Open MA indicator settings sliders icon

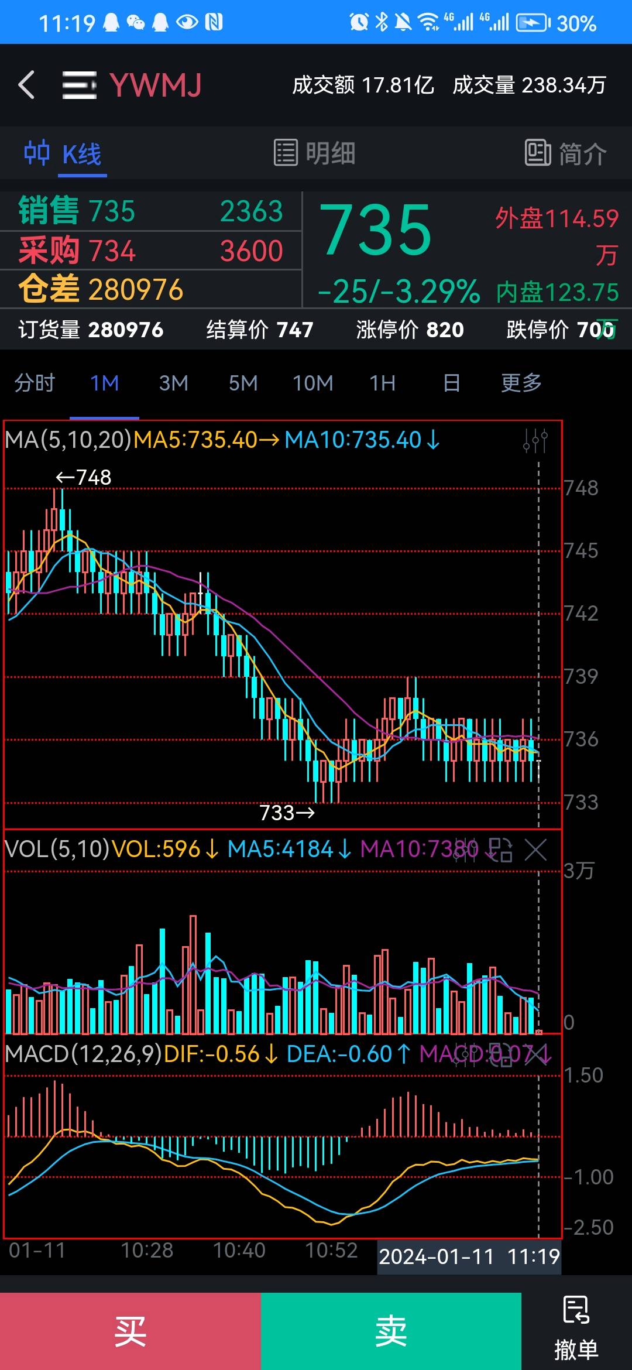pyautogui.click(x=535, y=440)
